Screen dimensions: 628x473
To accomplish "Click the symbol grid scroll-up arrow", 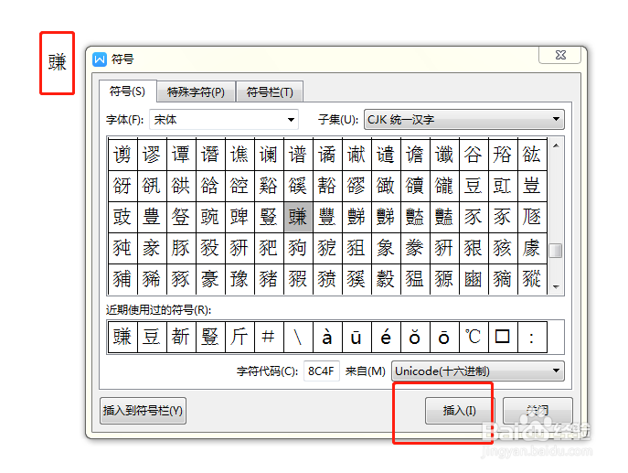I will (x=556, y=145).
